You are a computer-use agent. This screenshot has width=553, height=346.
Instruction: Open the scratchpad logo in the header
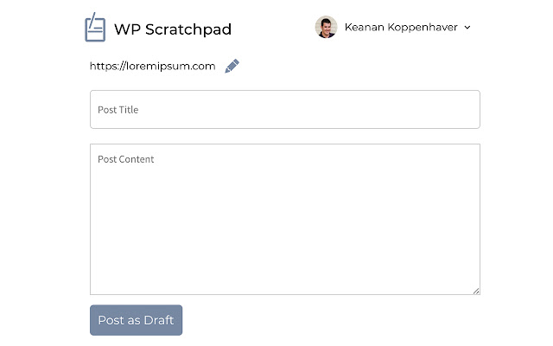pyautogui.click(x=94, y=28)
